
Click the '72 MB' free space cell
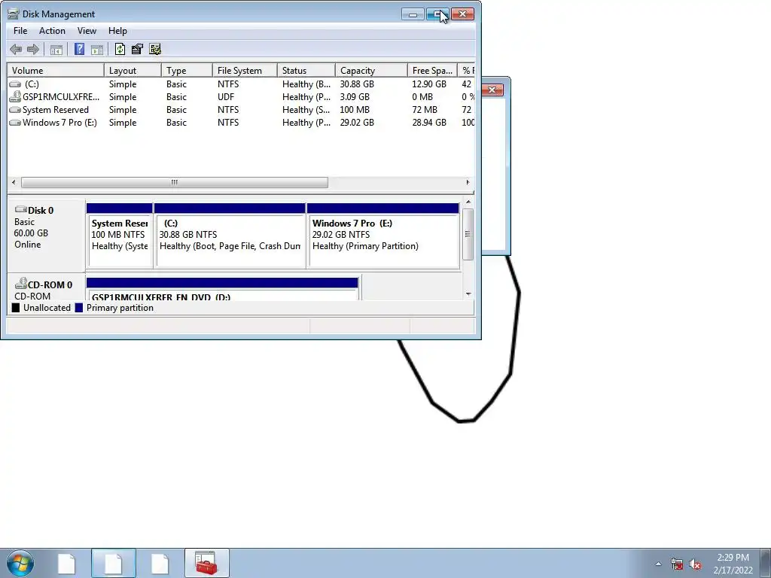(x=425, y=110)
